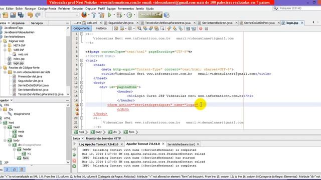Open the Ferramentas menu
Viewport: 321px width, 180px height.
(126, 8)
